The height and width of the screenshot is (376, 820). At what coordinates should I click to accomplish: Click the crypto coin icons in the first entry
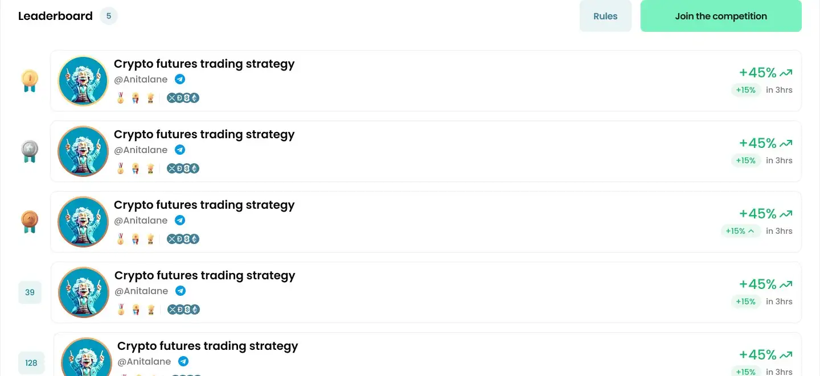(183, 98)
